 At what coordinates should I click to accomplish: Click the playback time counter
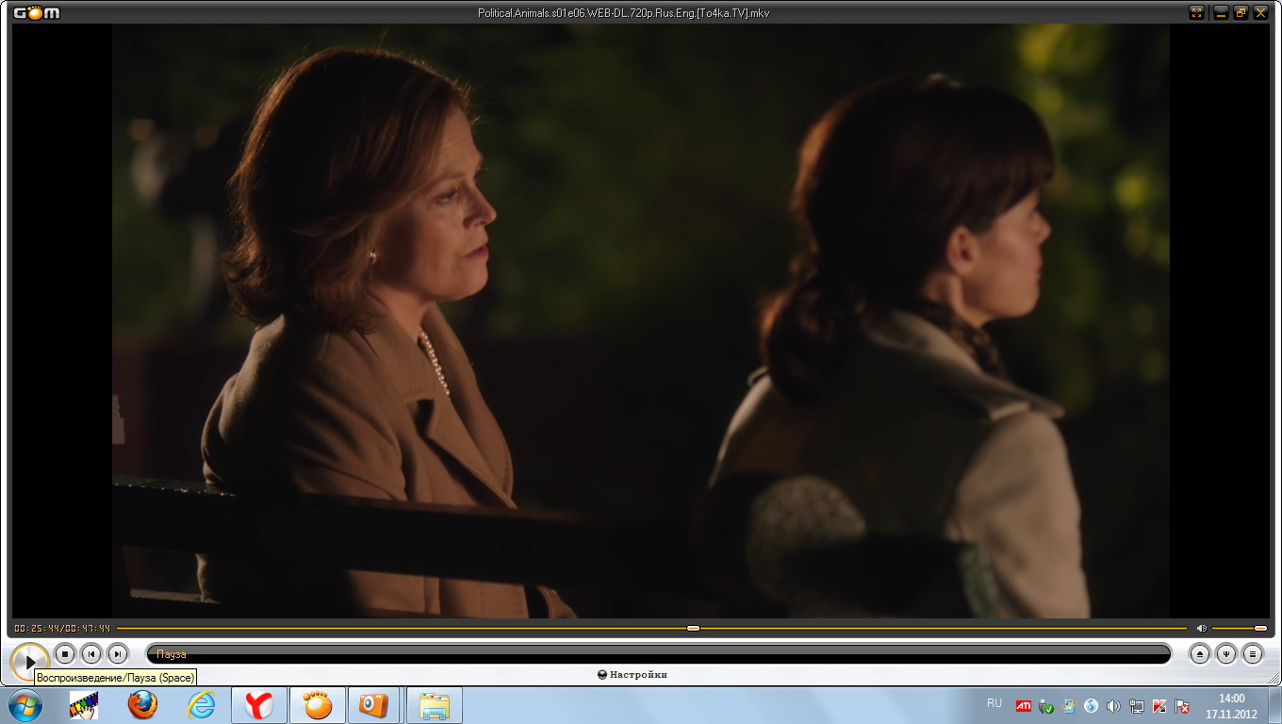(62, 628)
